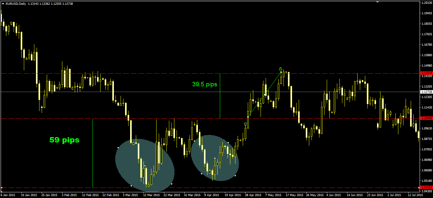Click the red 1.10490 price label
Screen dimensions: 433x198
pyautogui.click(x=426, y=118)
